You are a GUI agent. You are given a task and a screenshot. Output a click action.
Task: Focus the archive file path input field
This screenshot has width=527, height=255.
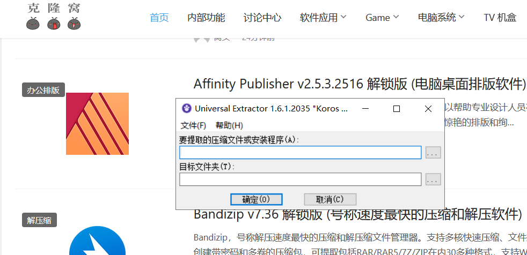300,152
